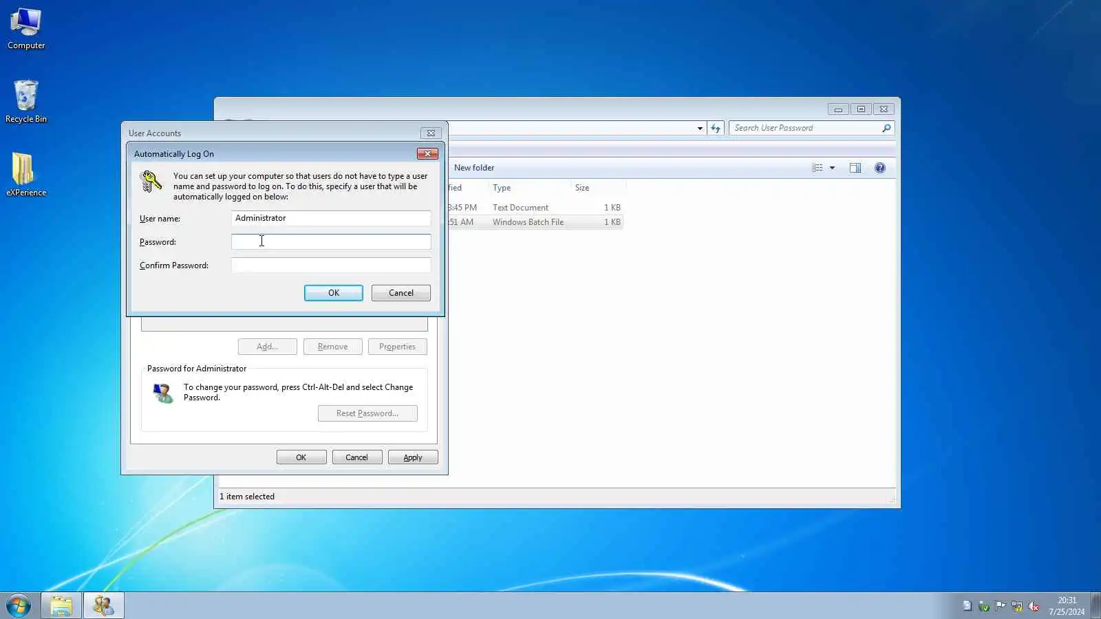The height and width of the screenshot is (619, 1101).
Task: Select the Recycle Bin desktop icon
Action: [x=26, y=102]
